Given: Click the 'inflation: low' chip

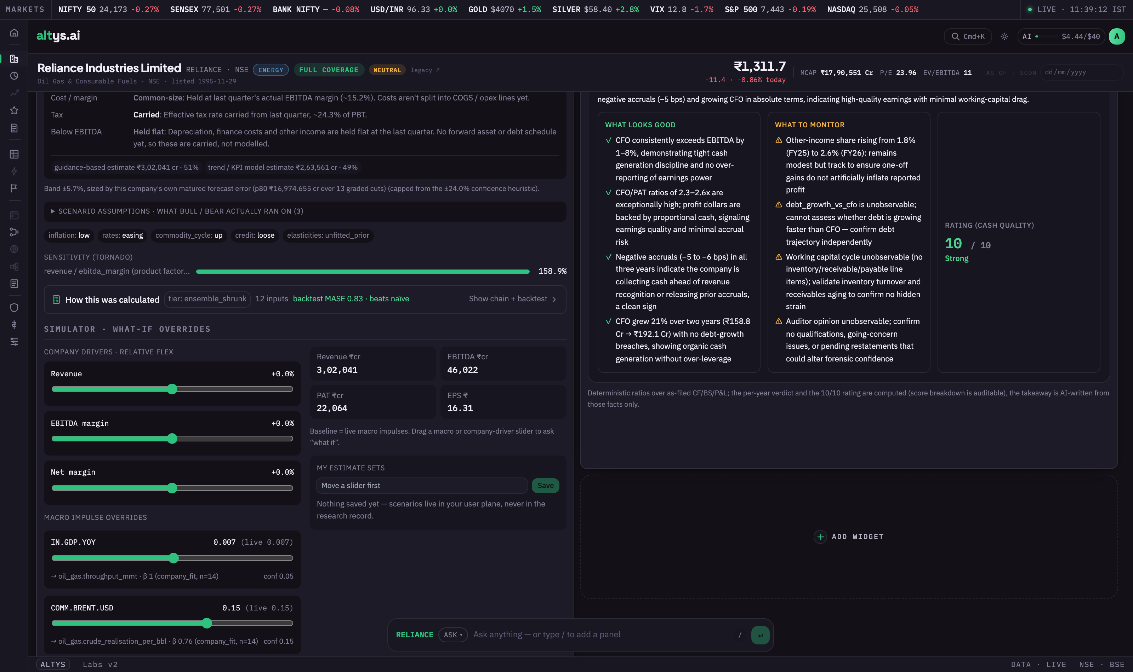Looking at the screenshot, I should point(69,236).
